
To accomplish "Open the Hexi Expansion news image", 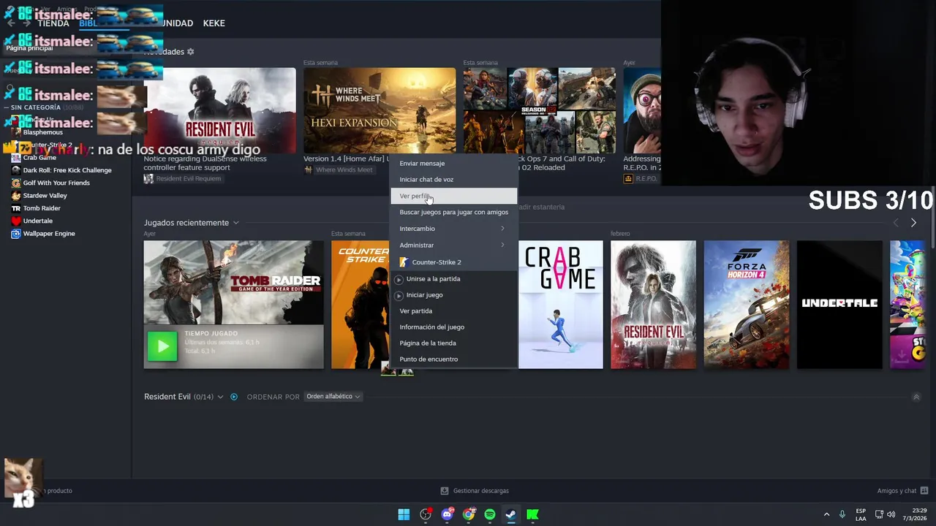I will coord(380,110).
